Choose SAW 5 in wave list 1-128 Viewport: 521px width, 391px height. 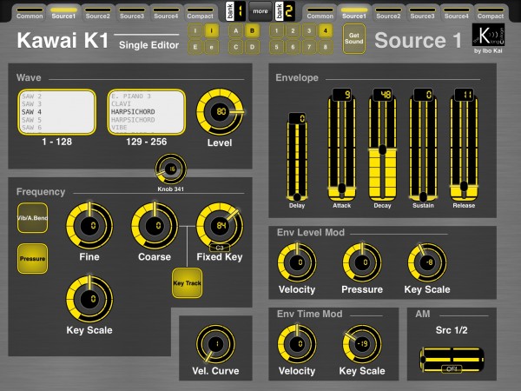[x=31, y=120]
